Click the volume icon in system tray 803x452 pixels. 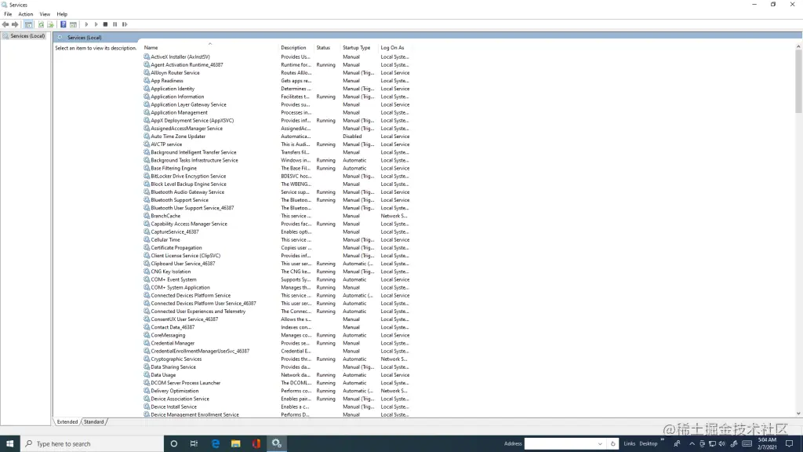point(721,444)
